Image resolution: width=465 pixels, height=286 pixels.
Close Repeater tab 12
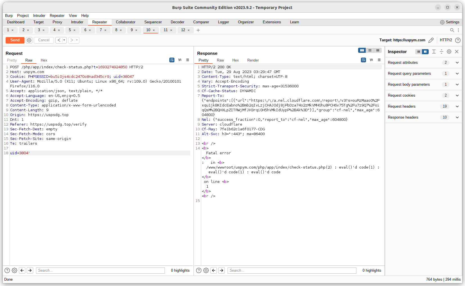[x=188, y=30]
